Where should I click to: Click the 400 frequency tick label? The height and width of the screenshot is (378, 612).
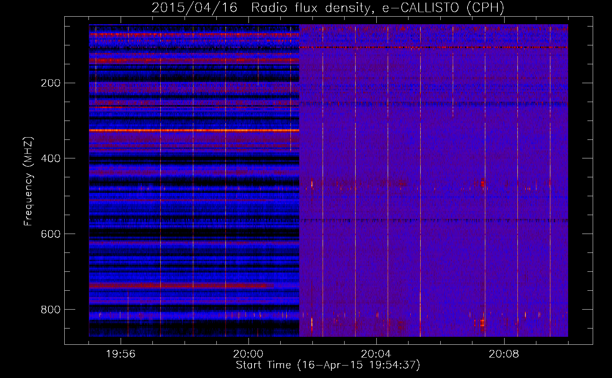click(51, 158)
